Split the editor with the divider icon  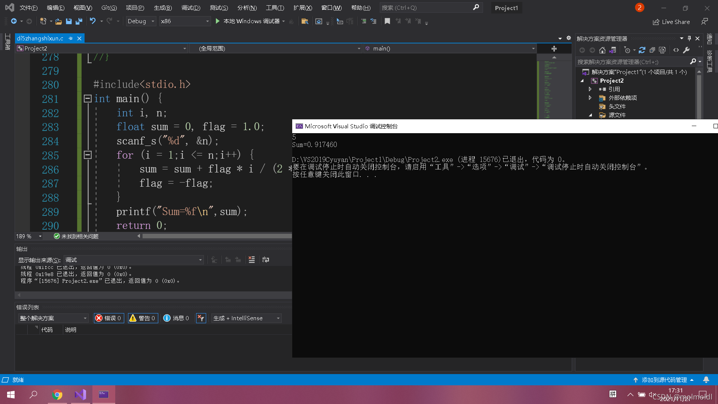click(554, 49)
